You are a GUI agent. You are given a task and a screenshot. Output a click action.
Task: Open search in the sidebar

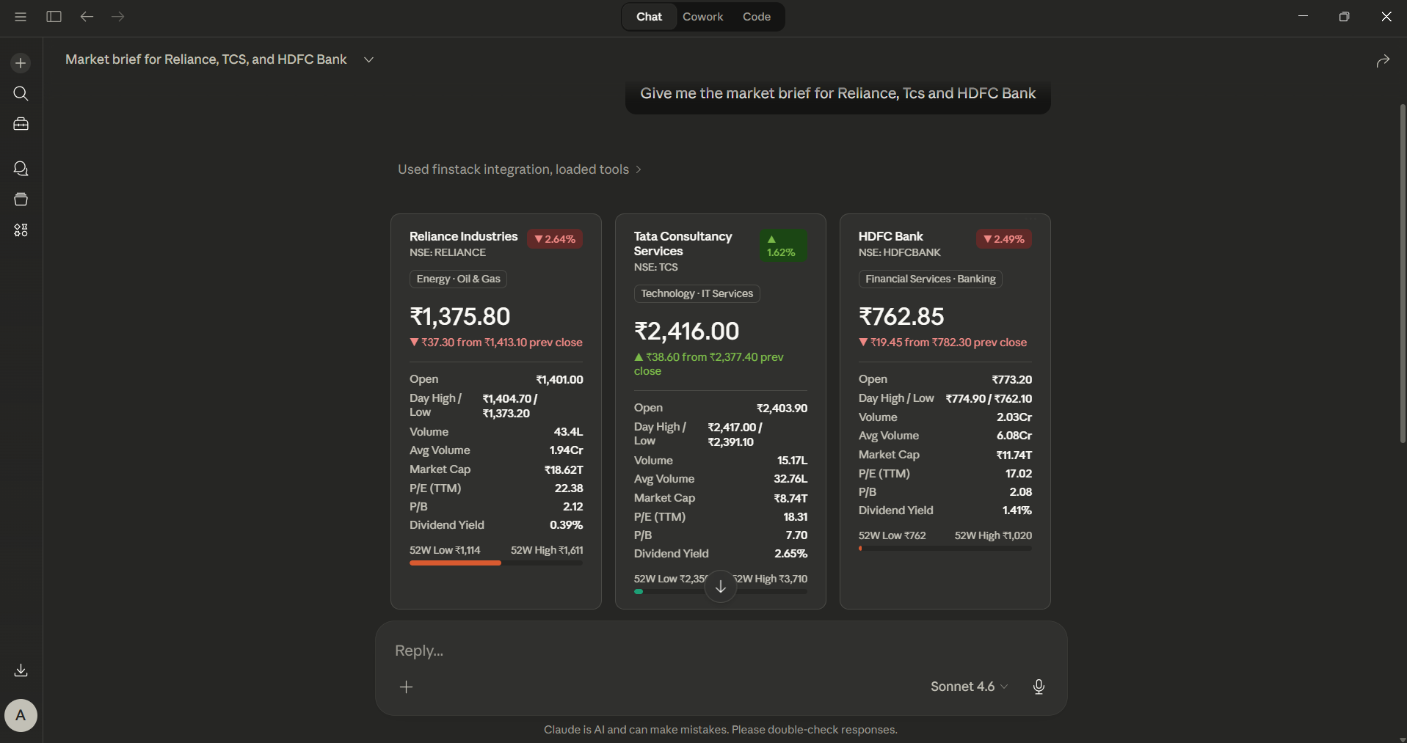21,94
